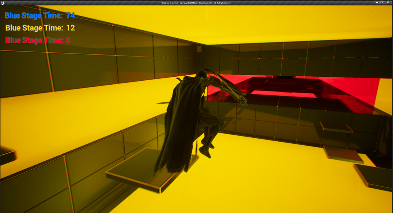The width and height of the screenshot is (393, 213).
Task: Maximize the REST_API_Demo preview window
Action: pos(382,2)
